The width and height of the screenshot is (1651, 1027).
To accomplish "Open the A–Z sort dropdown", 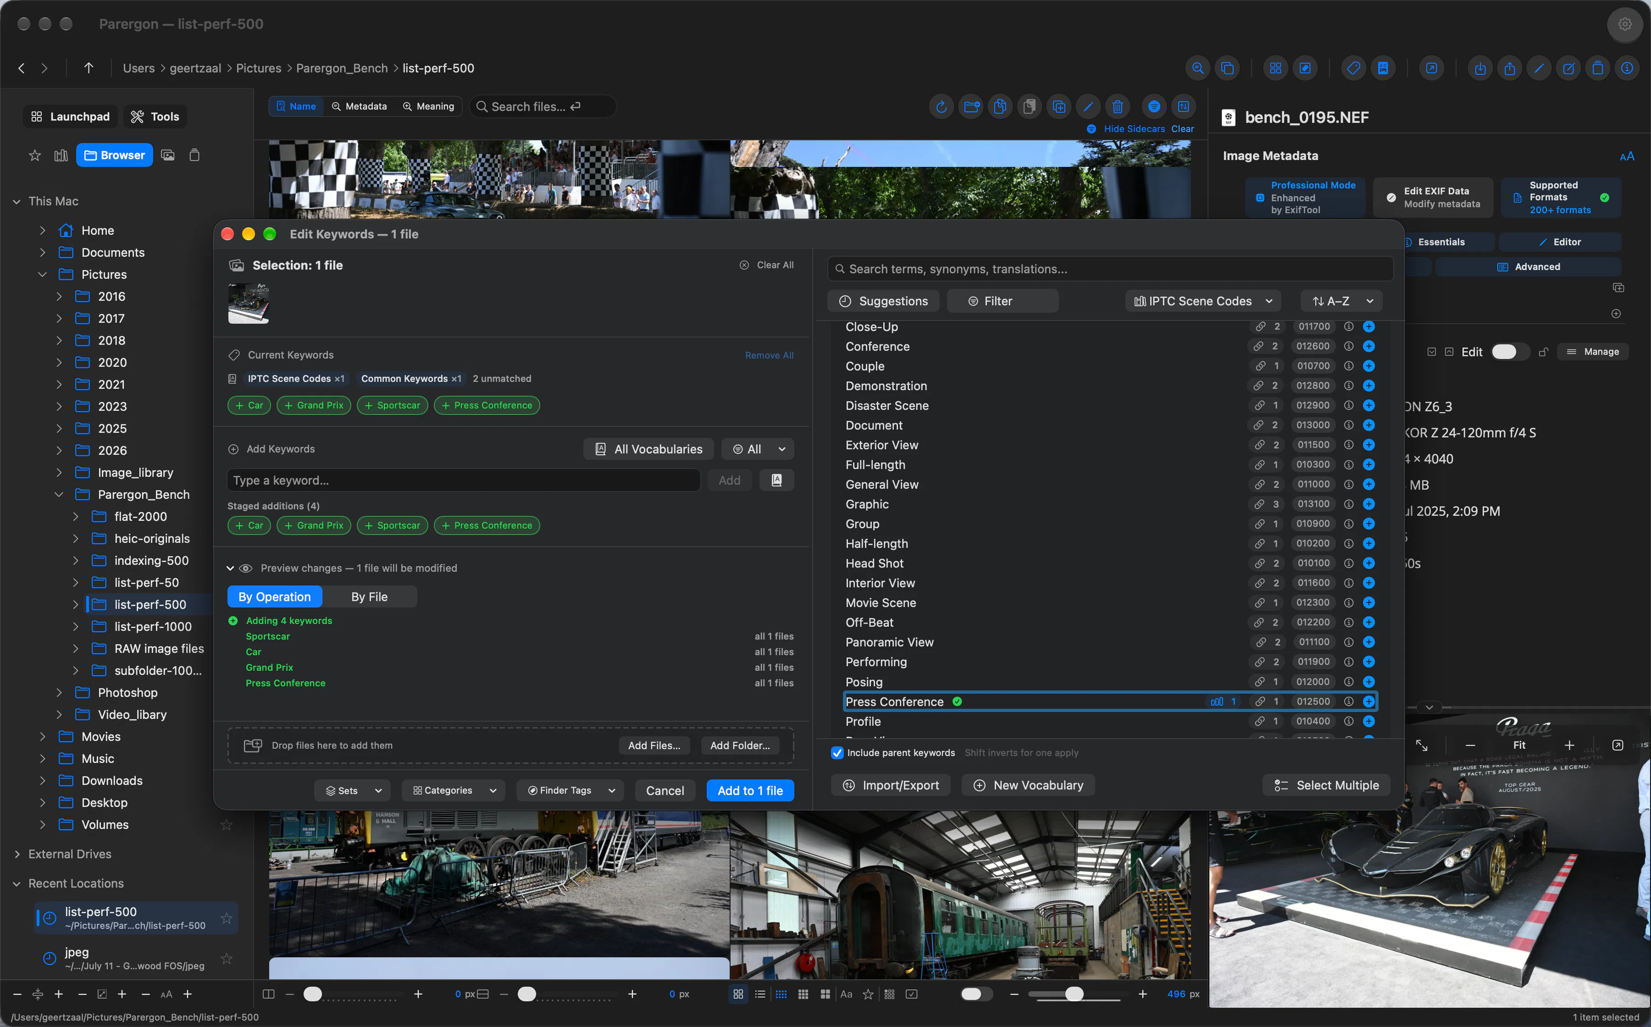I will click(1341, 301).
